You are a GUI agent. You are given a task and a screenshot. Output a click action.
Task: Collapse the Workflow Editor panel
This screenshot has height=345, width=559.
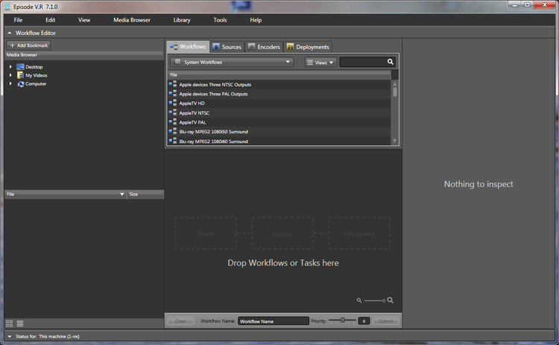tap(10, 33)
